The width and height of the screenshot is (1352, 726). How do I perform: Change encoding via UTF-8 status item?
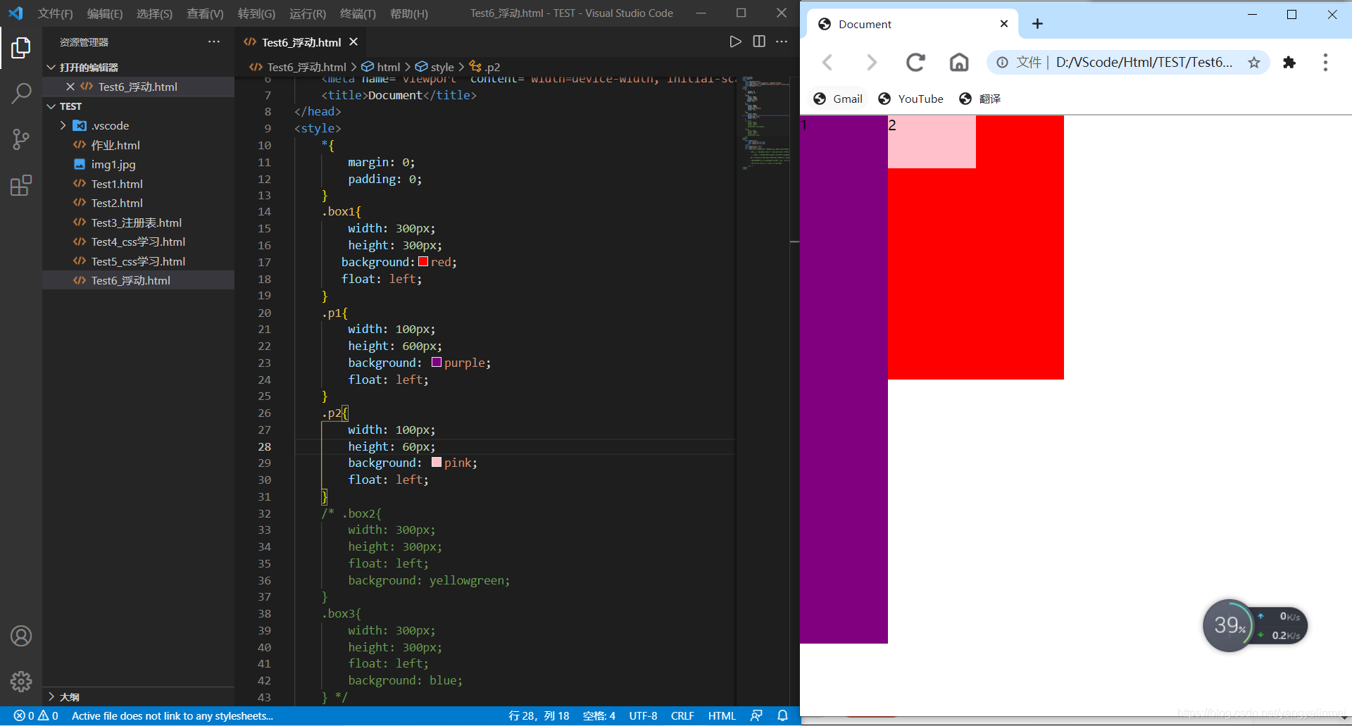(643, 716)
